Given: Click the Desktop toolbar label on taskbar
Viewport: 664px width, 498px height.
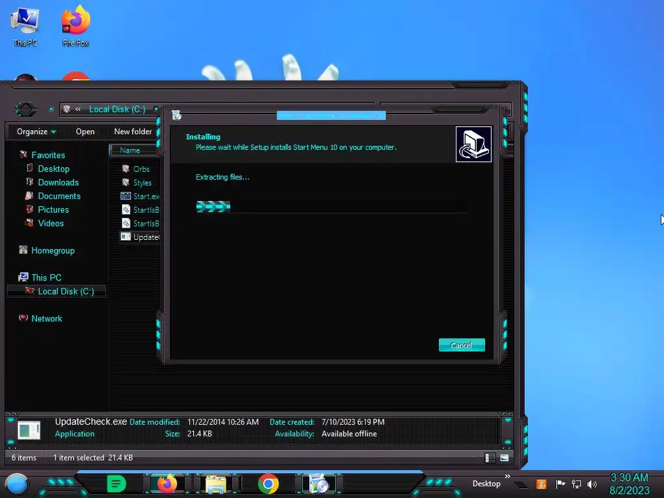Looking at the screenshot, I should point(486,484).
